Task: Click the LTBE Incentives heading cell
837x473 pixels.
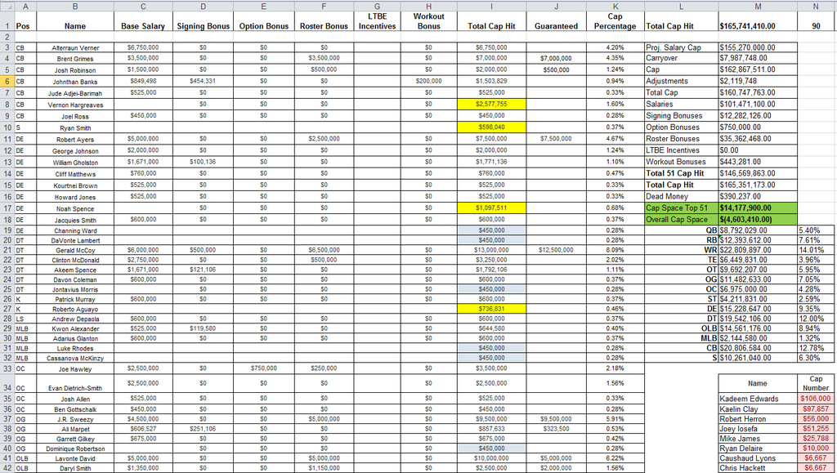Action: [x=378, y=22]
